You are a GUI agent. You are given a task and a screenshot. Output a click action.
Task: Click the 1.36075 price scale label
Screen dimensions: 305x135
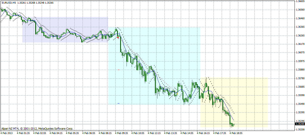(x=300, y=53)
